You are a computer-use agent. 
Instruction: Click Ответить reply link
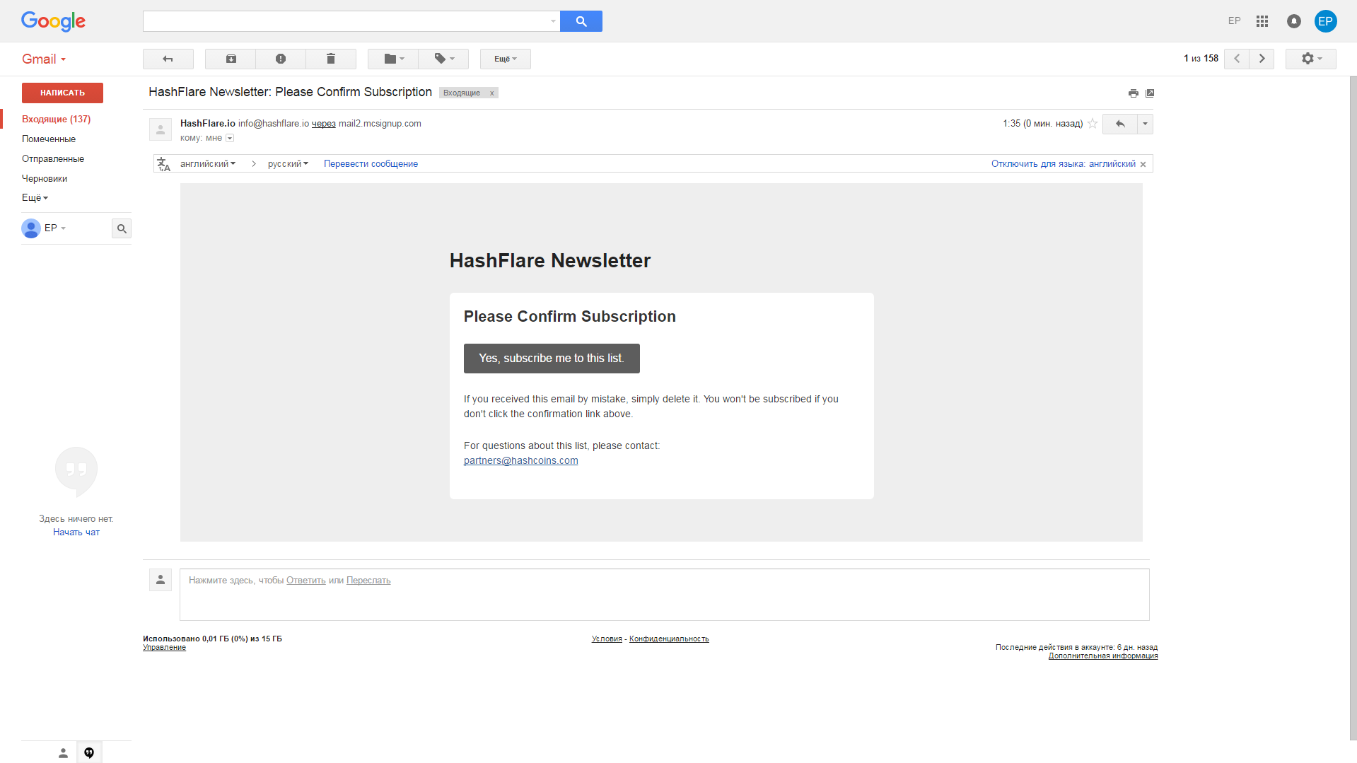(306, 581)
